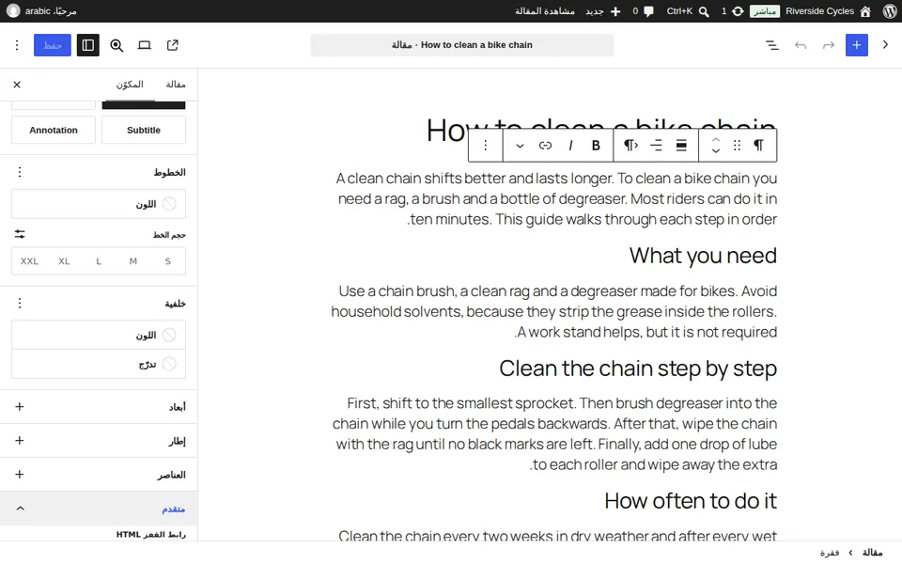This screenshot has height=564, width=902.
Task: Click the paragraph block type icon
Action: [x=759, y=145]
